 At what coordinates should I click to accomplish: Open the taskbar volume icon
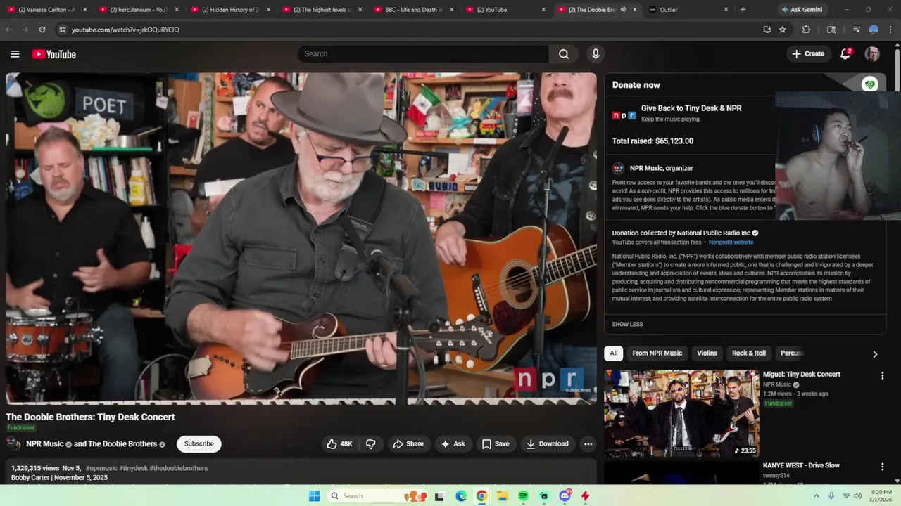(857, 496)
